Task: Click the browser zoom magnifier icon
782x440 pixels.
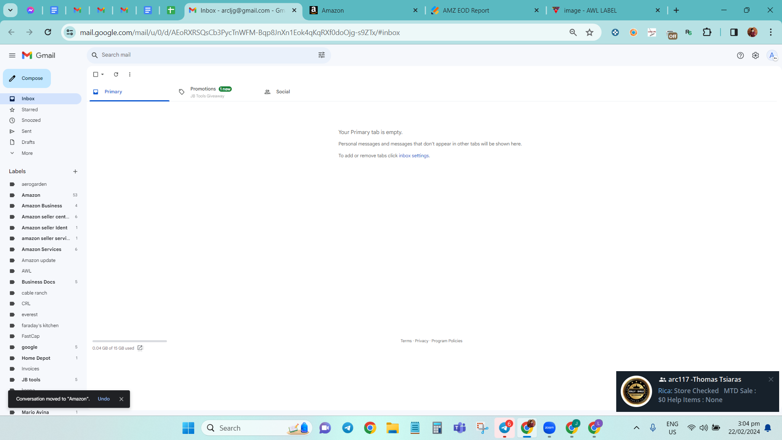Action: [573, 33]
